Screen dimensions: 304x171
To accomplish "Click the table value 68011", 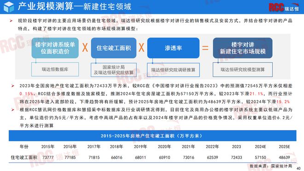I will click(x=140, y=158).
